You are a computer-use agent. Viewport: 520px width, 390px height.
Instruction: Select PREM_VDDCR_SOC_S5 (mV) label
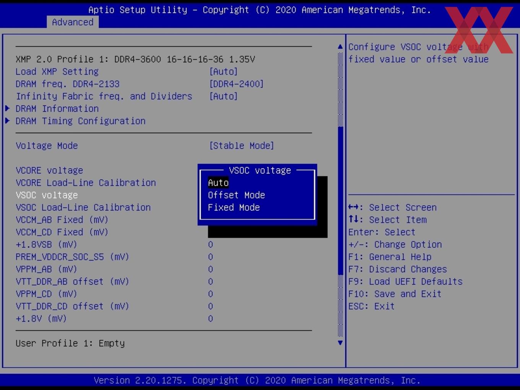pyautogui.click(x=72, y=257)
